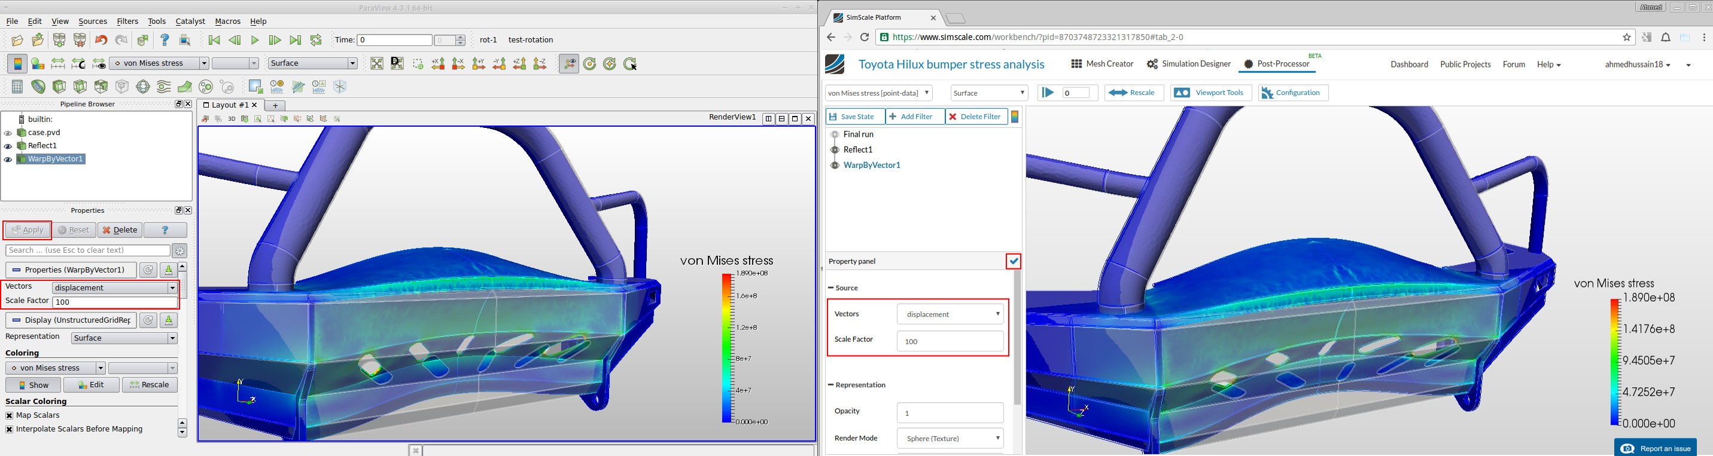Viewport: 1713px width, 456px height.
Task: Click the ParaView open file folder icon
Action: [x=17, y=41]
